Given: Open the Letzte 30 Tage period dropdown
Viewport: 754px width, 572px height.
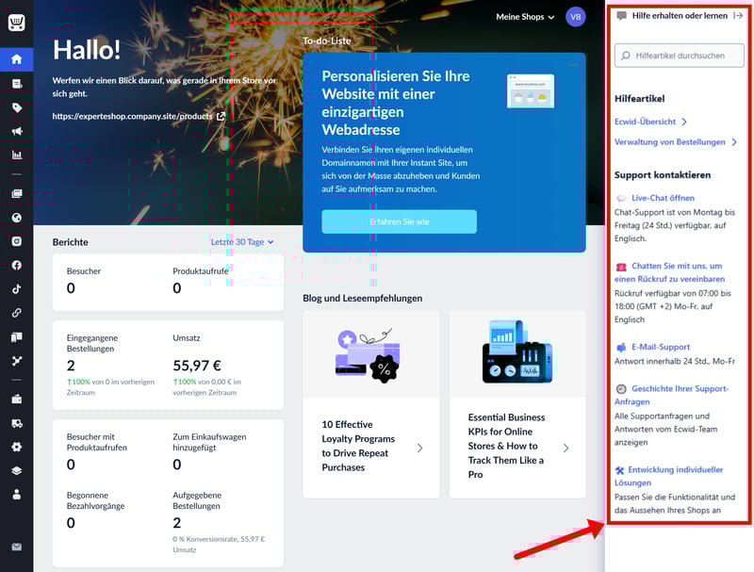Looking at the screenshot, I should (x=242, y=242).
